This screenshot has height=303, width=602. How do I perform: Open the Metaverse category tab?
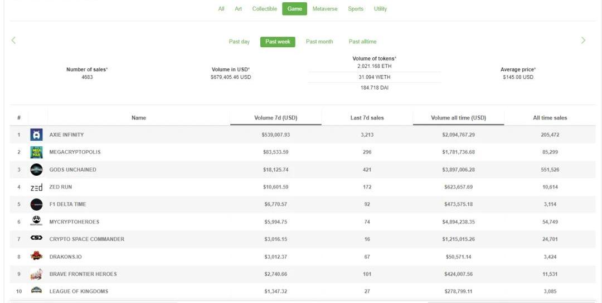pos(325,9)
